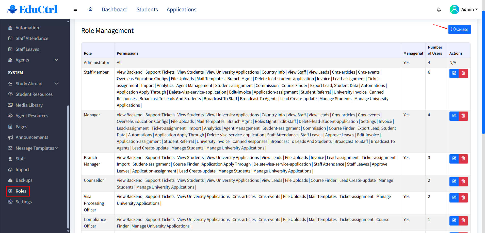485x233 pixels.
Task: Click the Create role button
Action: click(x=459, y=29)
